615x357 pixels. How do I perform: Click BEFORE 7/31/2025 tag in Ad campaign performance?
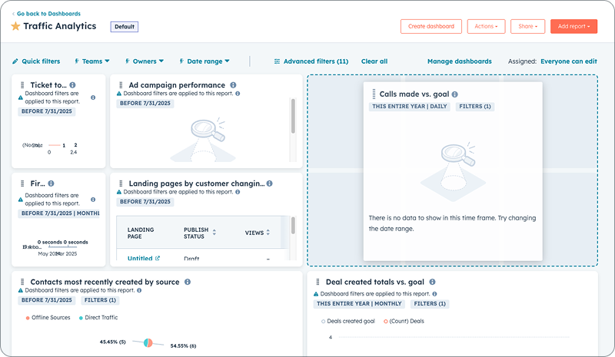click(145, 104)
